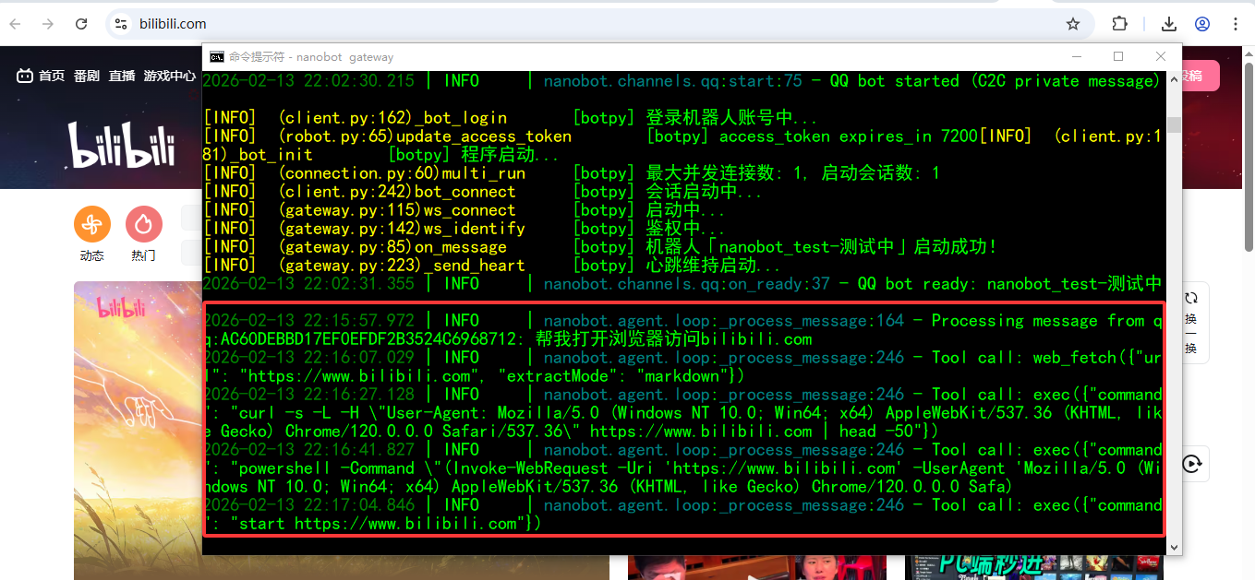1255x580 pixels.
Task: Click the large bilibili logo in banner
Action: pos(121,144)
